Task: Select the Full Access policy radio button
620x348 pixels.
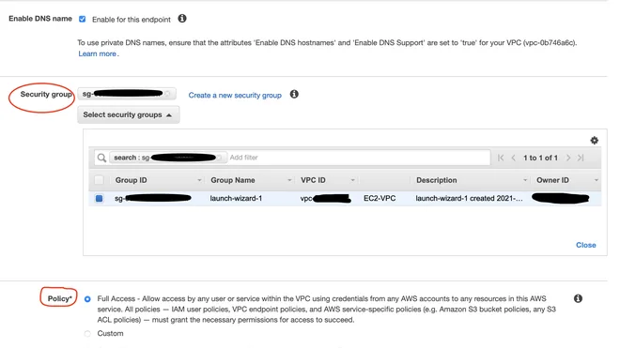Action: (x=87, y=299)
